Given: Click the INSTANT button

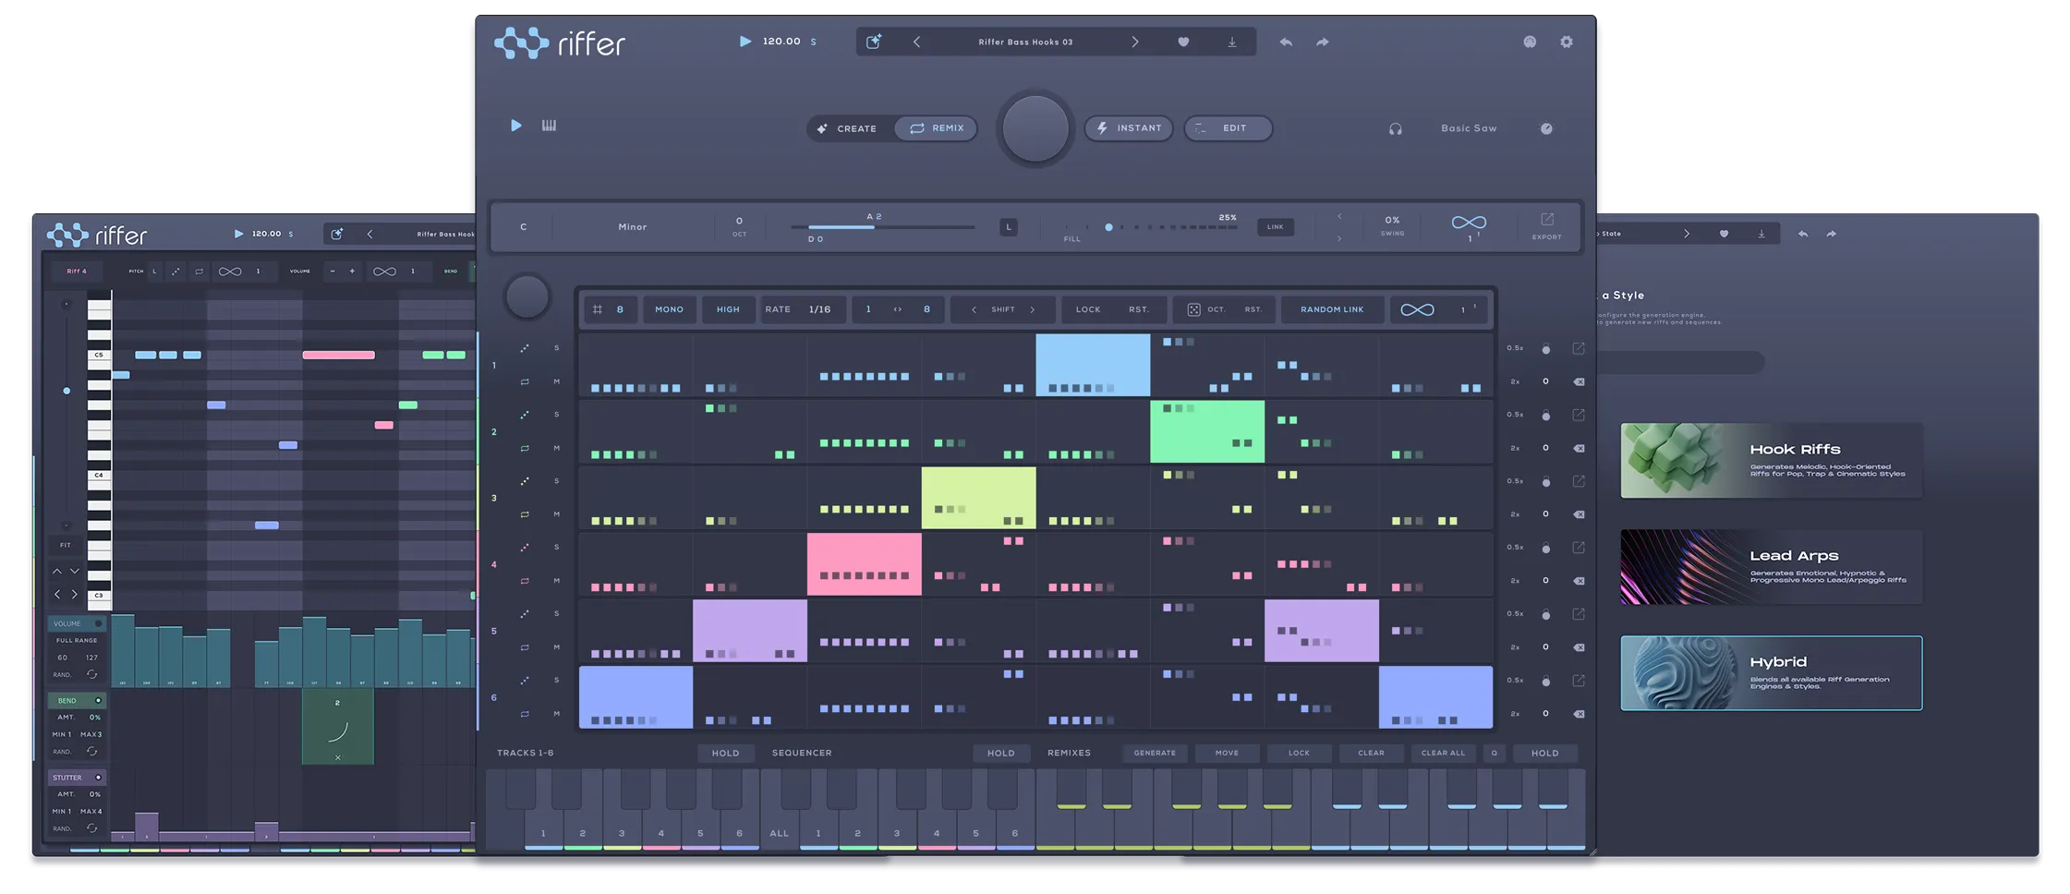Looking at the screenshot, I should pyautogui.click(x=1129, y=128).
